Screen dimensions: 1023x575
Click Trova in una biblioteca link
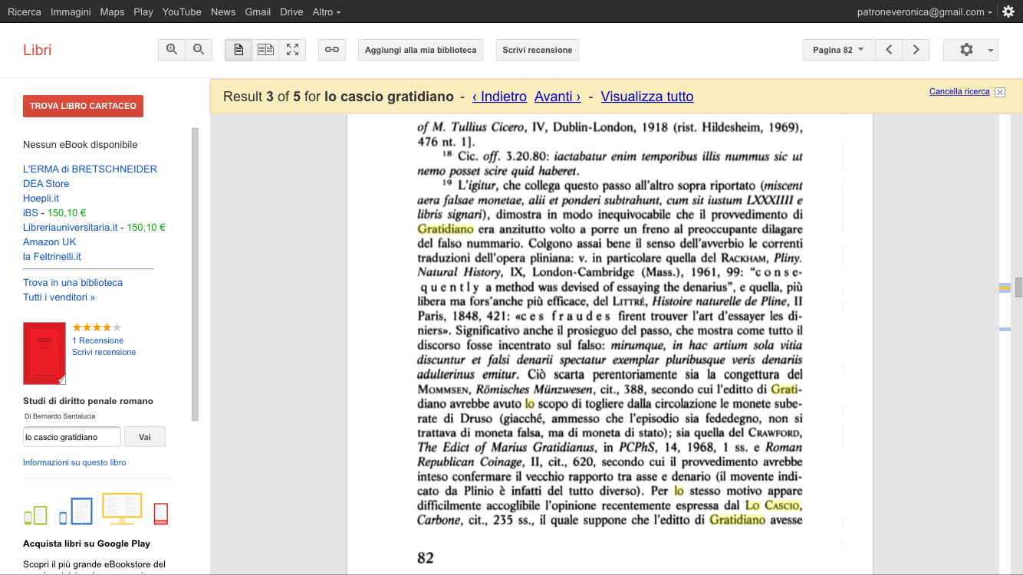73,282
